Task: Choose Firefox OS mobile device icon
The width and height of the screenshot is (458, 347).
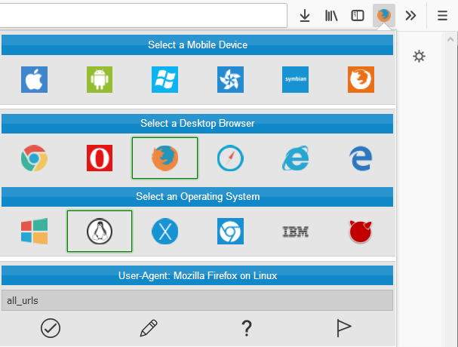Action: [x=361, y=79]
